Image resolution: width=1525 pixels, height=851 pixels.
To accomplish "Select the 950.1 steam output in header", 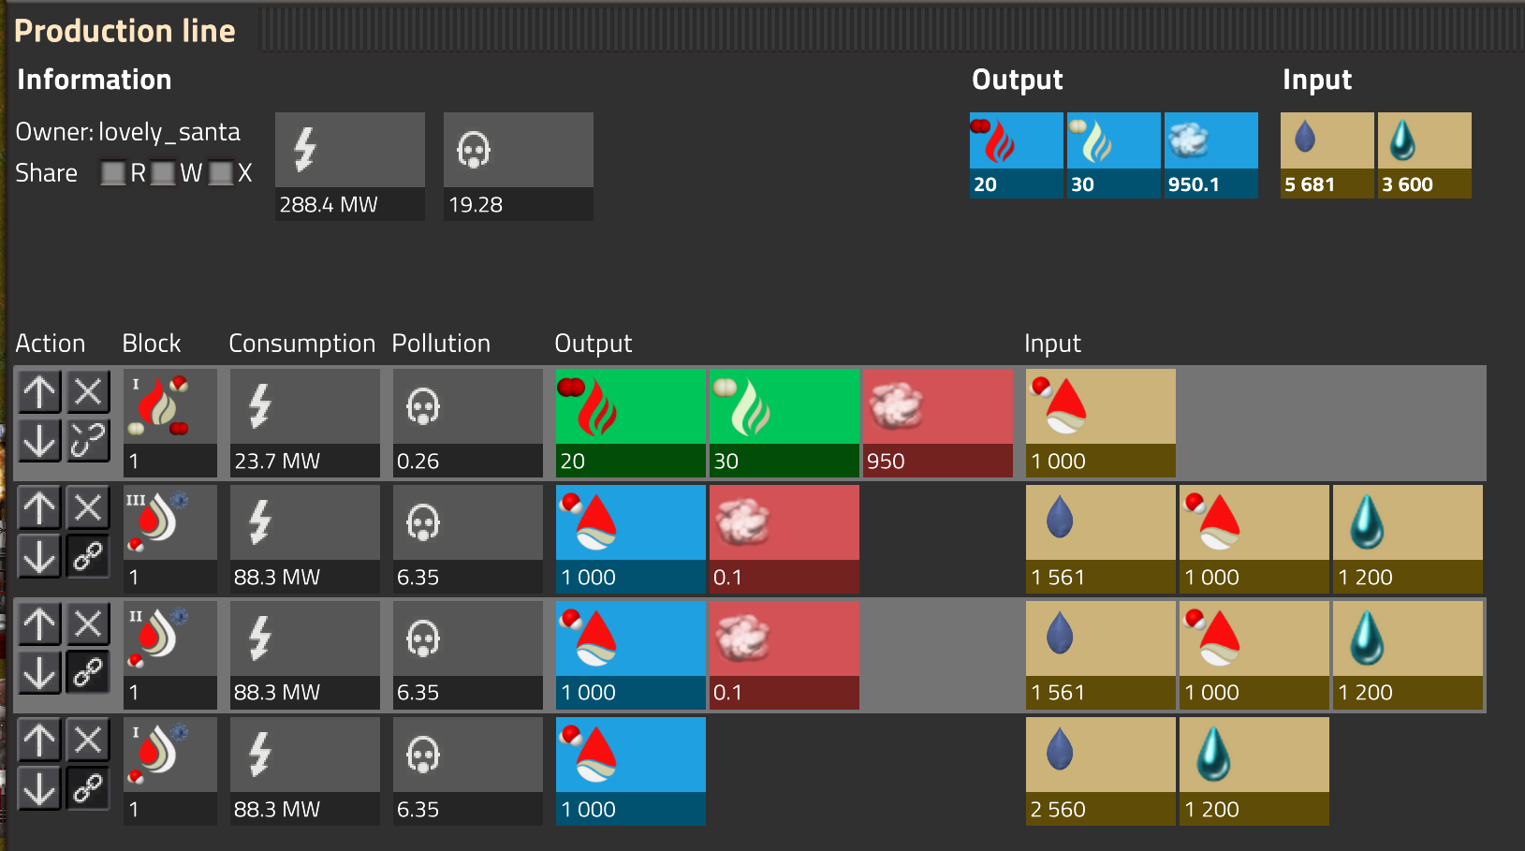I will click(1210, 154).
